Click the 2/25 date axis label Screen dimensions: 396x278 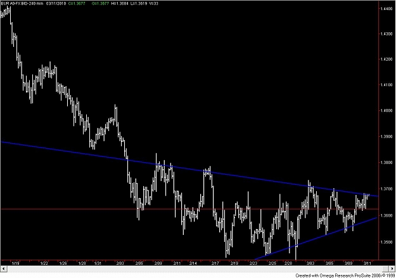[272, 263]
